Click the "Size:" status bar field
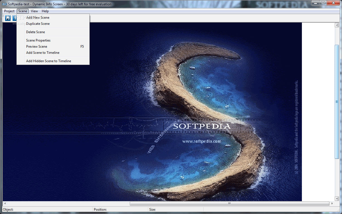Image resolution: width=342 pixels, height=214 pixels. (x=176, y=210)
